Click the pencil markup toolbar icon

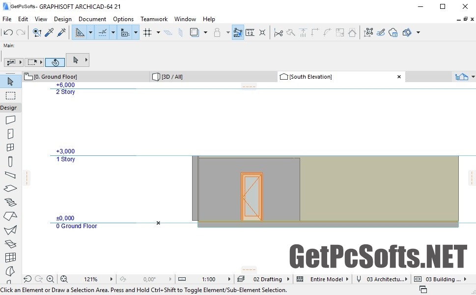[x=381, y=32]
